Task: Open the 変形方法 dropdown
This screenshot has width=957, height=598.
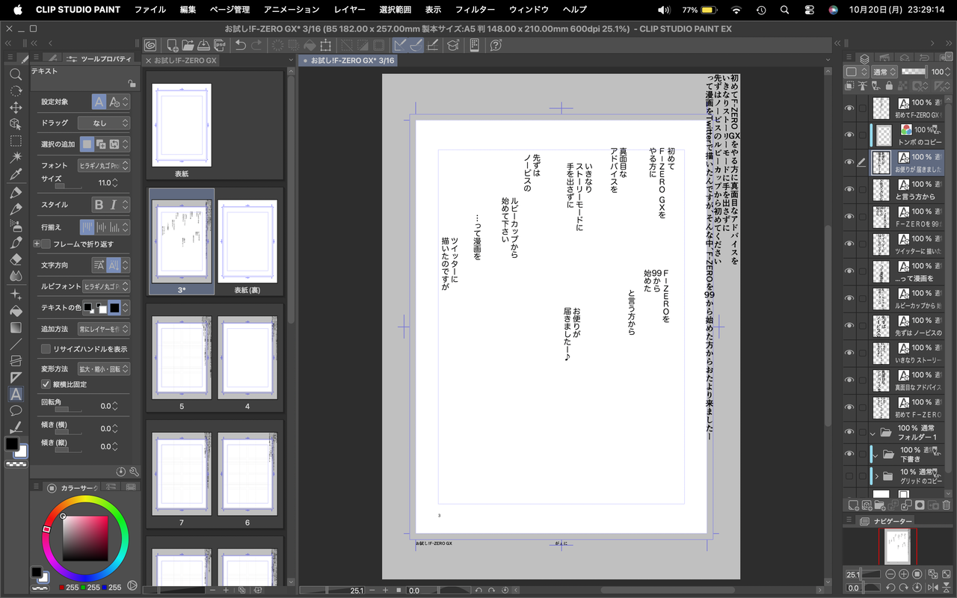Action: point(104,369)
